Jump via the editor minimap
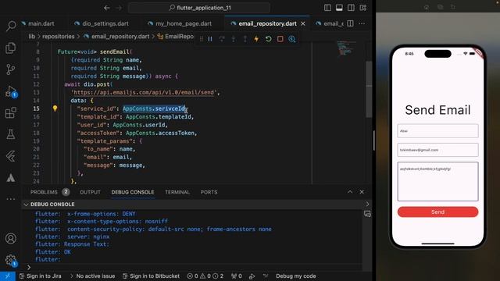Image resolution: width=500 pixels, height=281 pixels. (x=345, y=48)
